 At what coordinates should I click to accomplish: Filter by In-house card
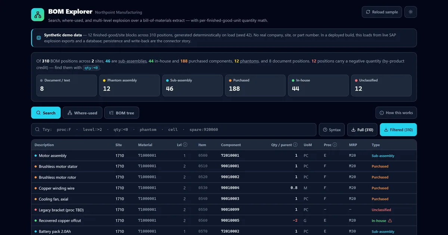(318, 85)
